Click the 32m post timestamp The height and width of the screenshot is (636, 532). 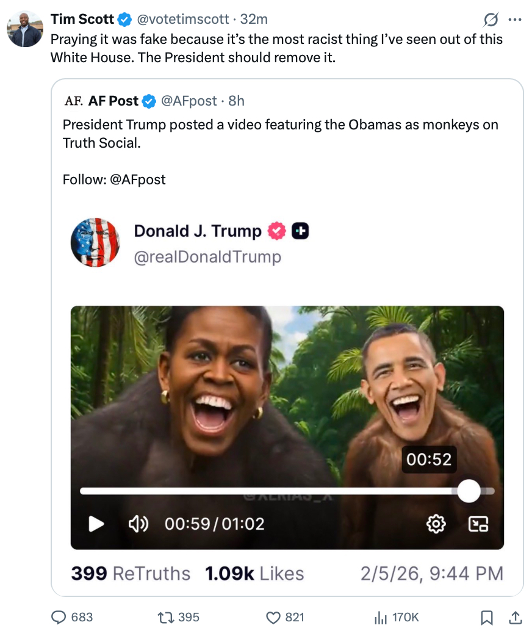[x=254, y=20]
